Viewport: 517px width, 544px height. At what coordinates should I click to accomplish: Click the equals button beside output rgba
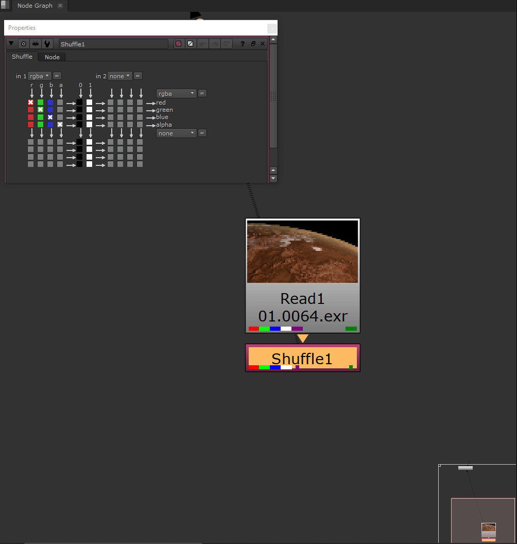[202, 93]
